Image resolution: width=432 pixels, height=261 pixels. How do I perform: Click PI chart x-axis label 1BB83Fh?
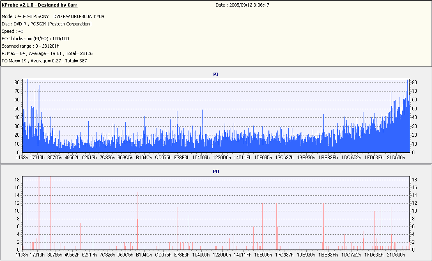coord(328,158)
